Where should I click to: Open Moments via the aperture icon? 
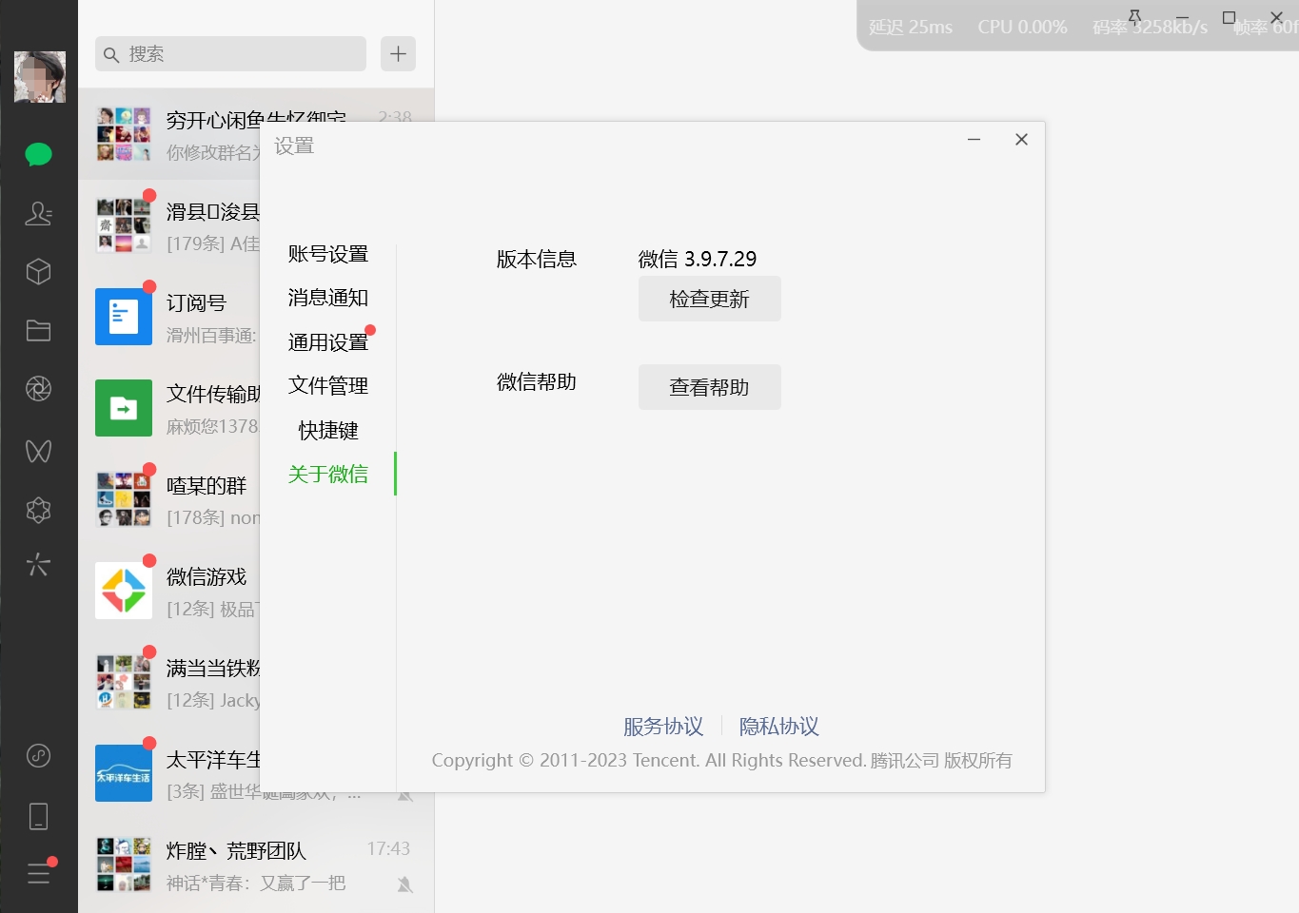pyautogui.click(x=38, y=388)
